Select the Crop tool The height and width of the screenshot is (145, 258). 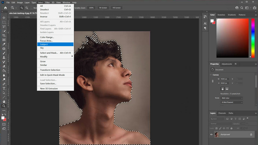click(4, 35)
